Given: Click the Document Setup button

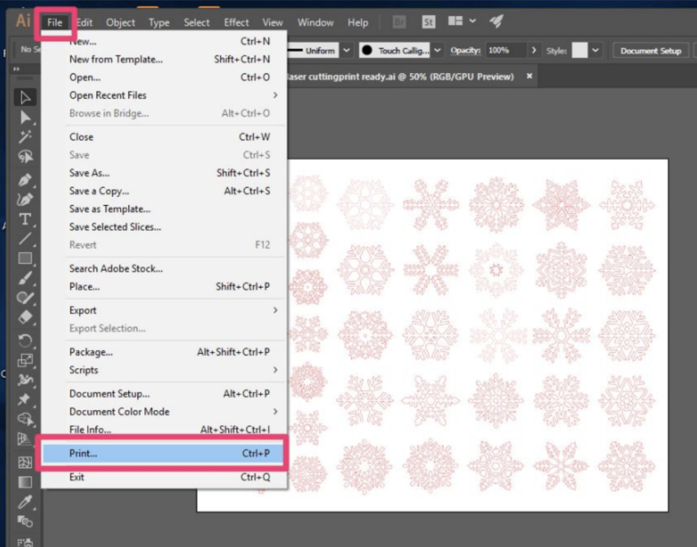Looking at the screenshot, I should click(650, 50).
